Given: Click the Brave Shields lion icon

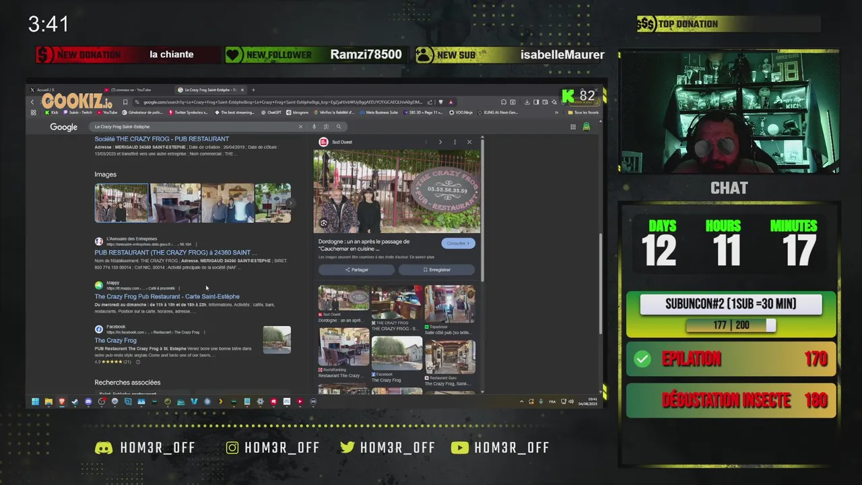Looking at the screenshot, I should [441, 102].
